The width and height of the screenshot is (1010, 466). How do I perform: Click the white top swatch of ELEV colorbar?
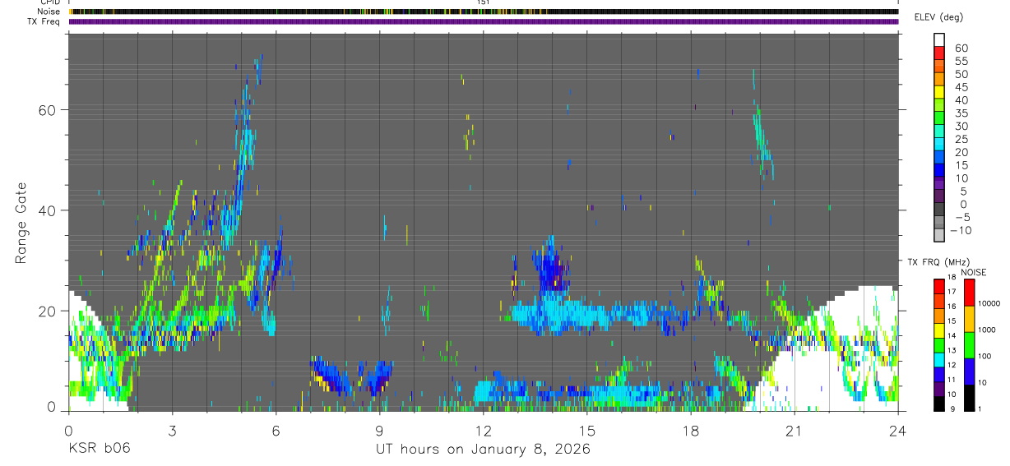coord(939,41)
